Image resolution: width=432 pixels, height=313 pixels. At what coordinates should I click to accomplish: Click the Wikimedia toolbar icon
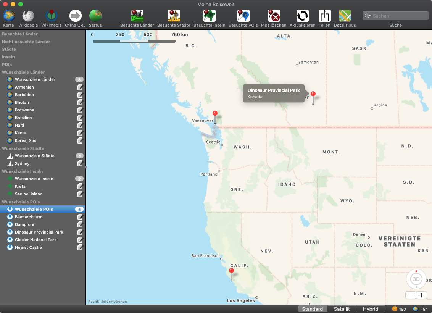52,16
